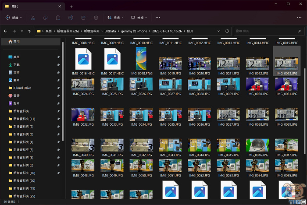This screenshot has height=205, width=307.
Task: Click the Copy icon in toolbar
Action: (46, 18)
